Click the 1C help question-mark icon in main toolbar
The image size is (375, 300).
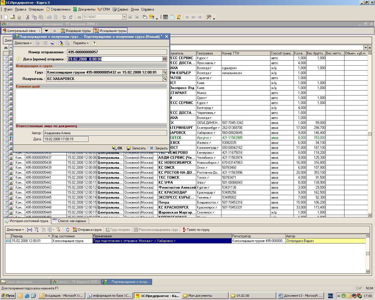[152, 17]
